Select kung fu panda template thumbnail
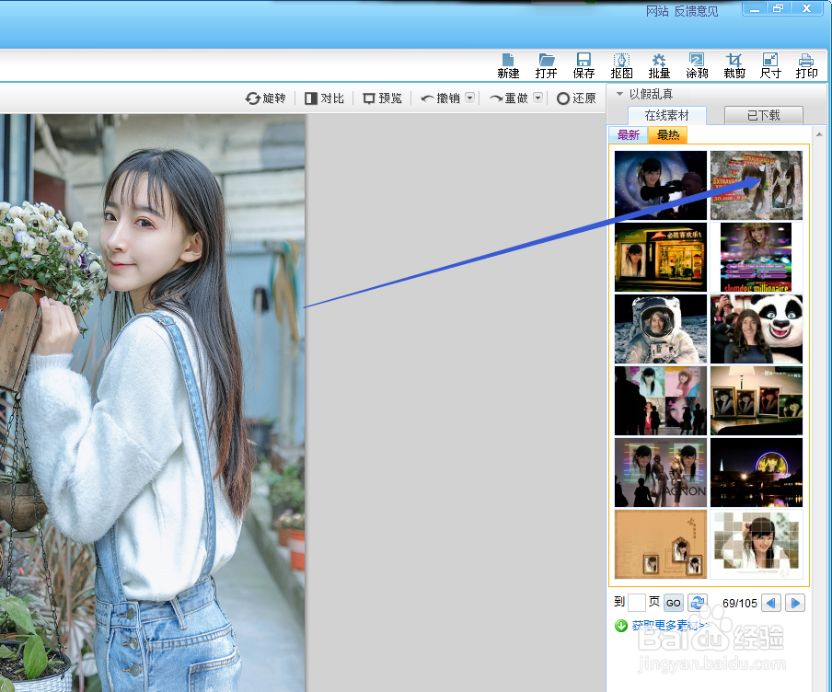The height and width of the screenshot is (692, 832). [757, 329]
